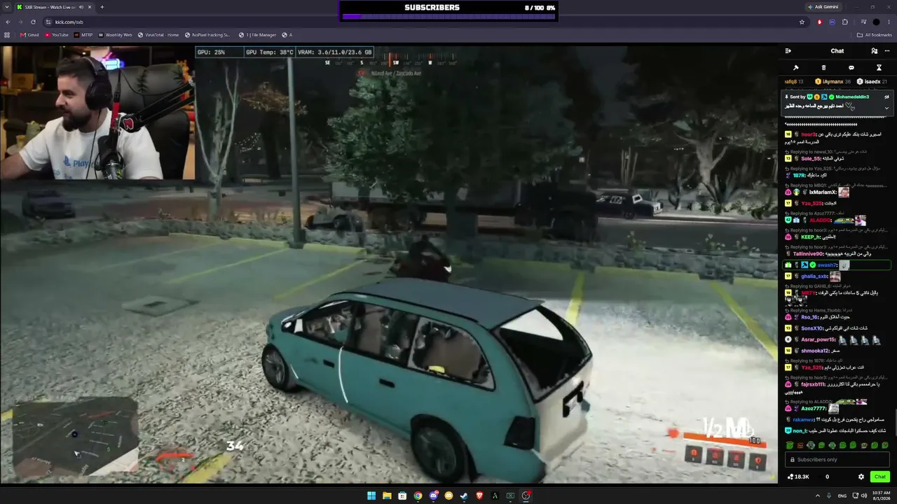The image size is (897, 504).
Task: Show hidden system tray icons
Action: tap(817, 496)
